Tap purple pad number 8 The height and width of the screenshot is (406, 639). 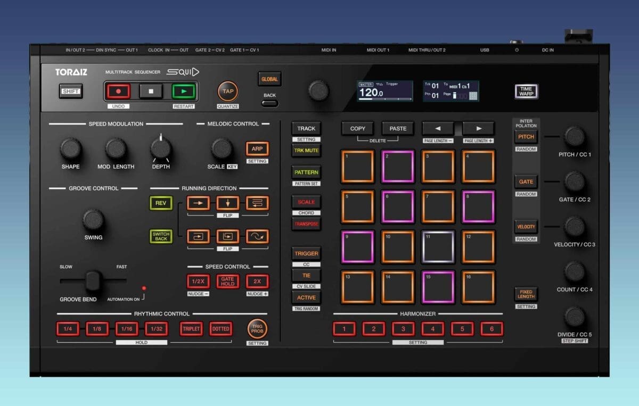tap(479, 206)
